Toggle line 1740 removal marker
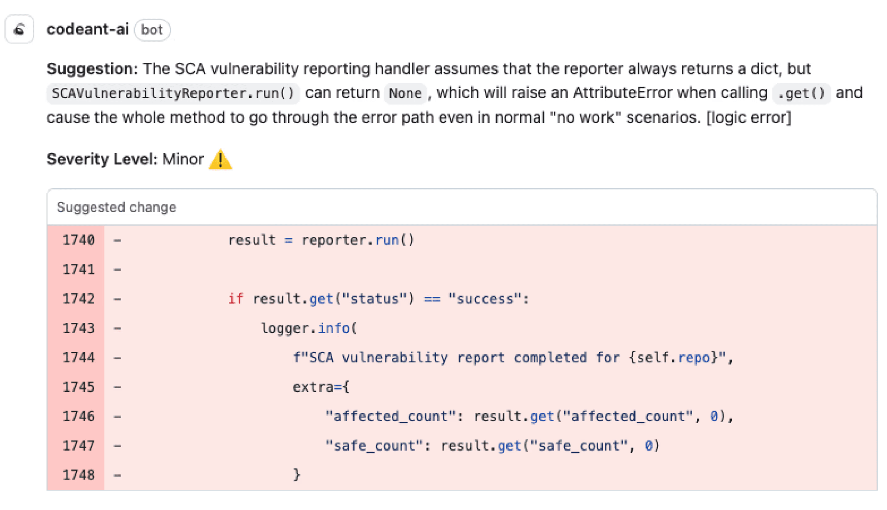The height and width of the screenshot is (510, 887). [x=118, y=240]
